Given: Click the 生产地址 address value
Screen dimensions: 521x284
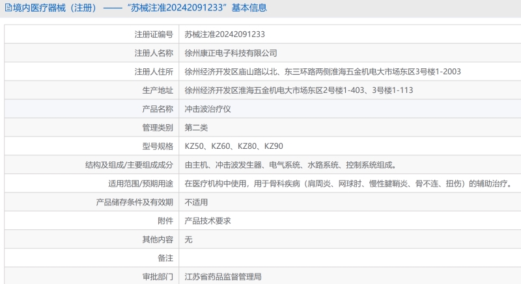Looking at the screenshot, I should 299,90.
